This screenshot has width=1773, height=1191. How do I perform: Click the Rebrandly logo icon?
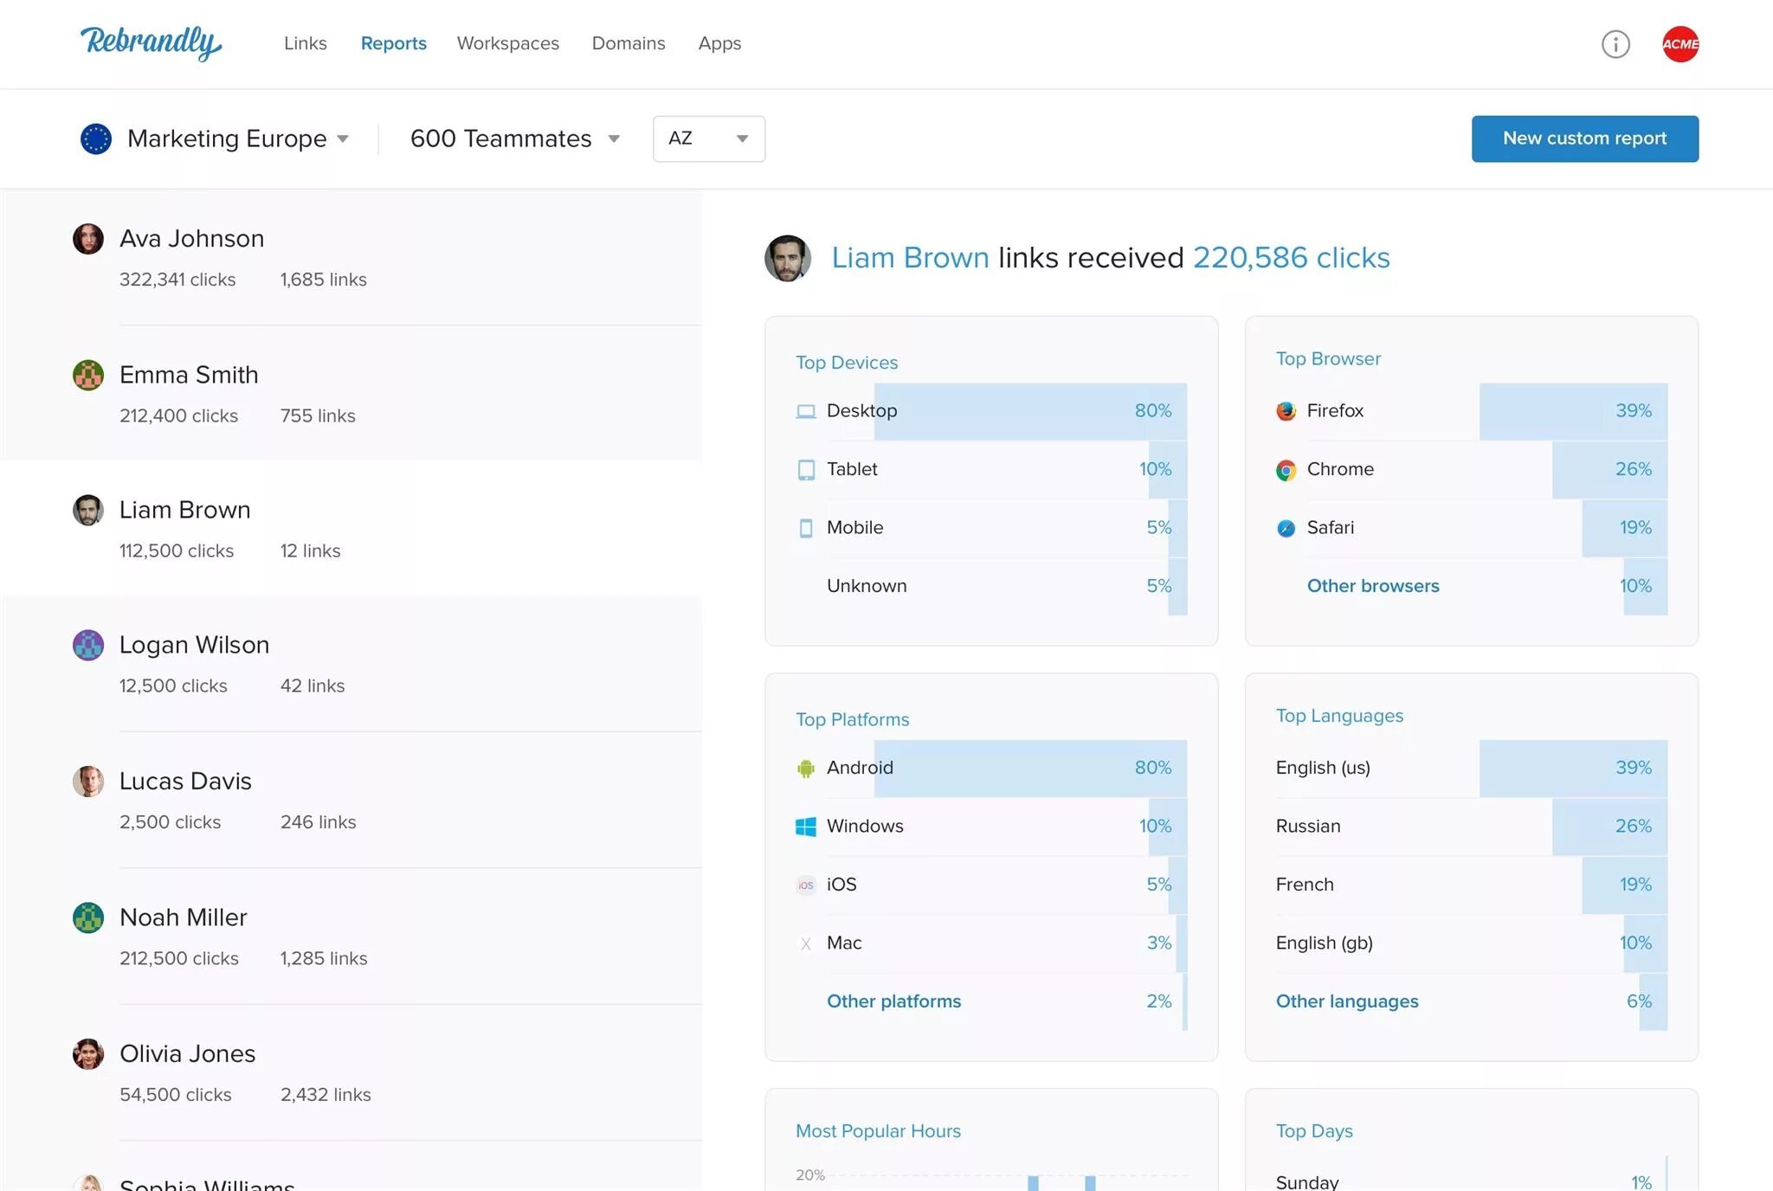tap(150, 44)
